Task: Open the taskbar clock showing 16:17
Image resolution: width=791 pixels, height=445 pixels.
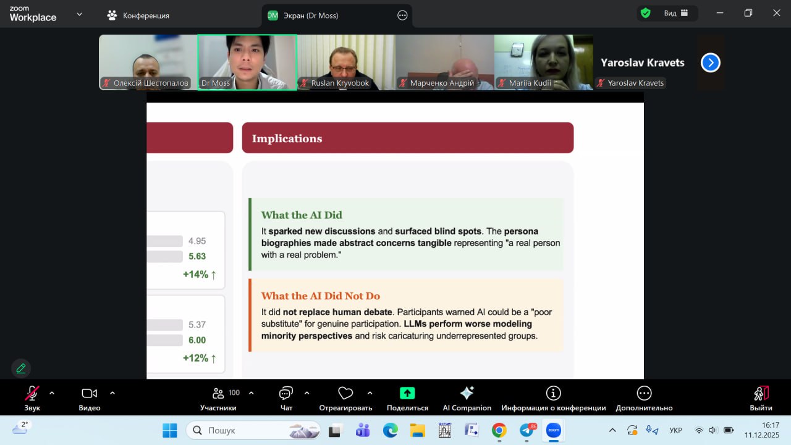Action: coord(761,430)
